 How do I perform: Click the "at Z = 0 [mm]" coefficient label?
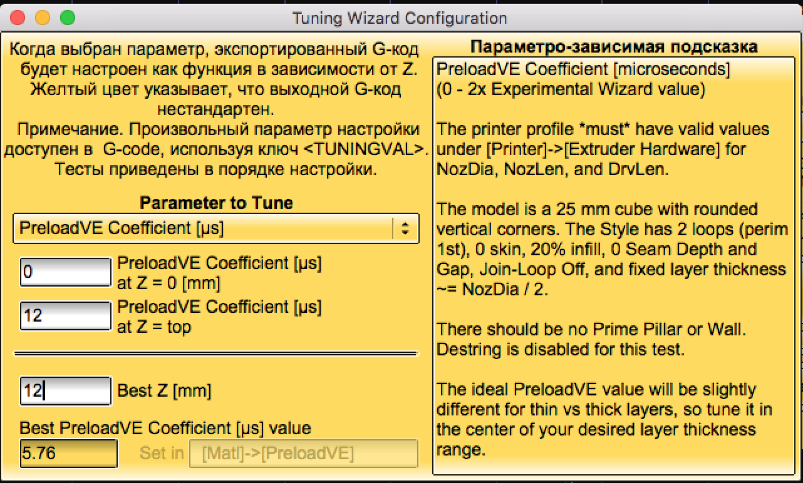click(219, 273)
